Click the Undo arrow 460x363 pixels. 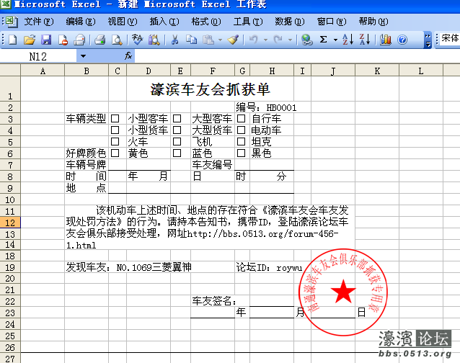254,40
